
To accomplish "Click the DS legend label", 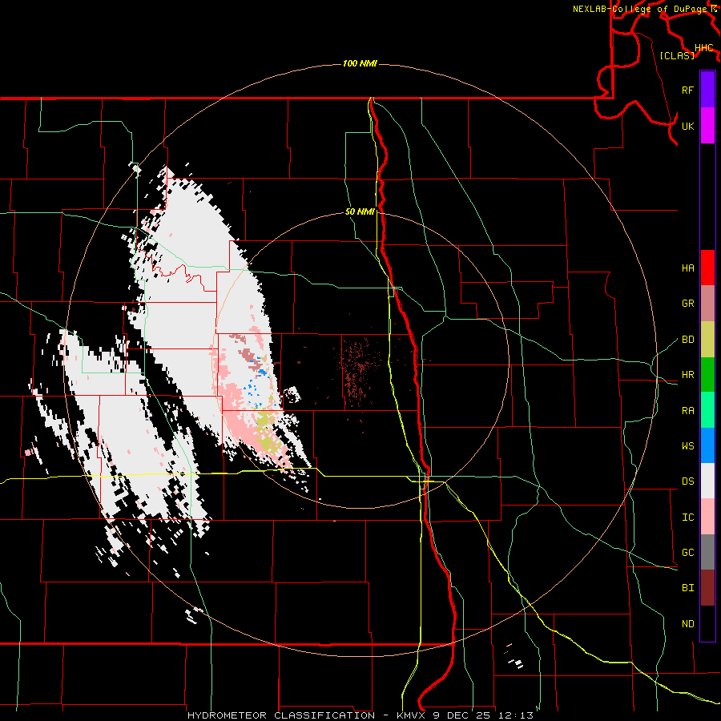I will pos(687,481).
